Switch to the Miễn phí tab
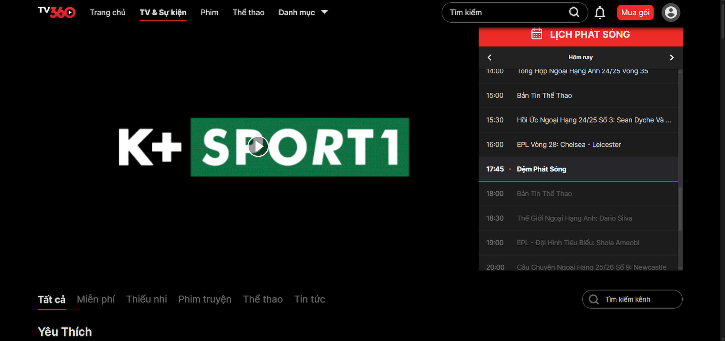This screenshot has height=341, width=725. (96, 299)
